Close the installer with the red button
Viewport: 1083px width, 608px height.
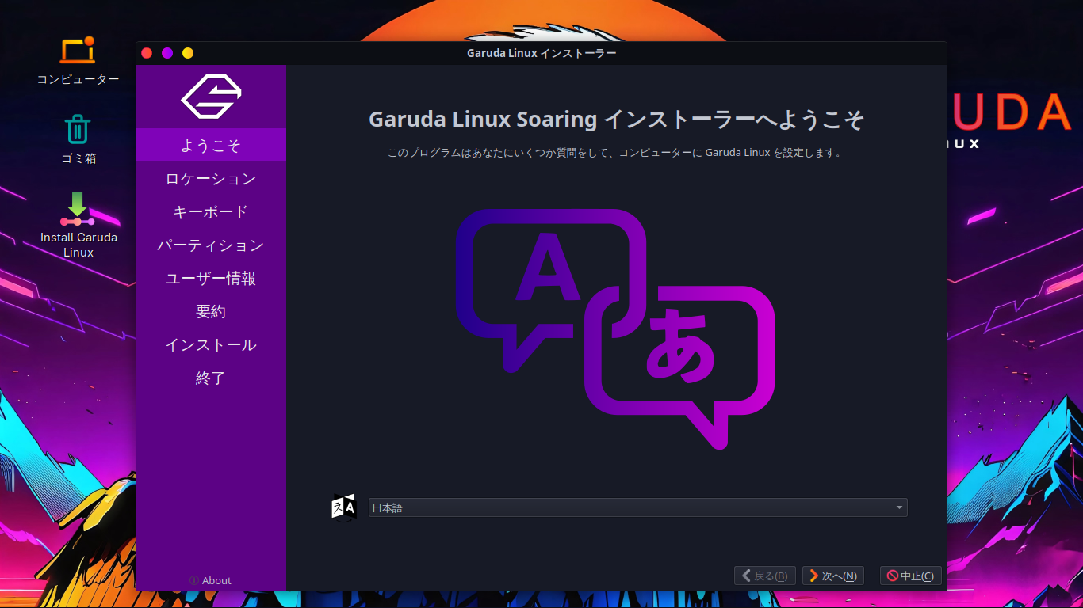click(147, 53)
